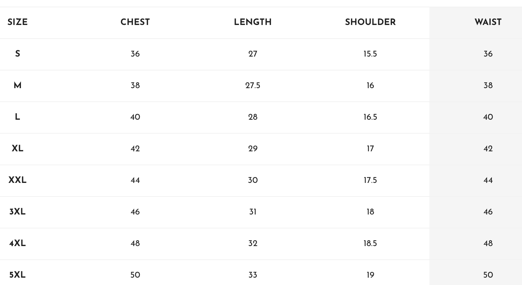Click the 33 length value for 5XL

253,275
